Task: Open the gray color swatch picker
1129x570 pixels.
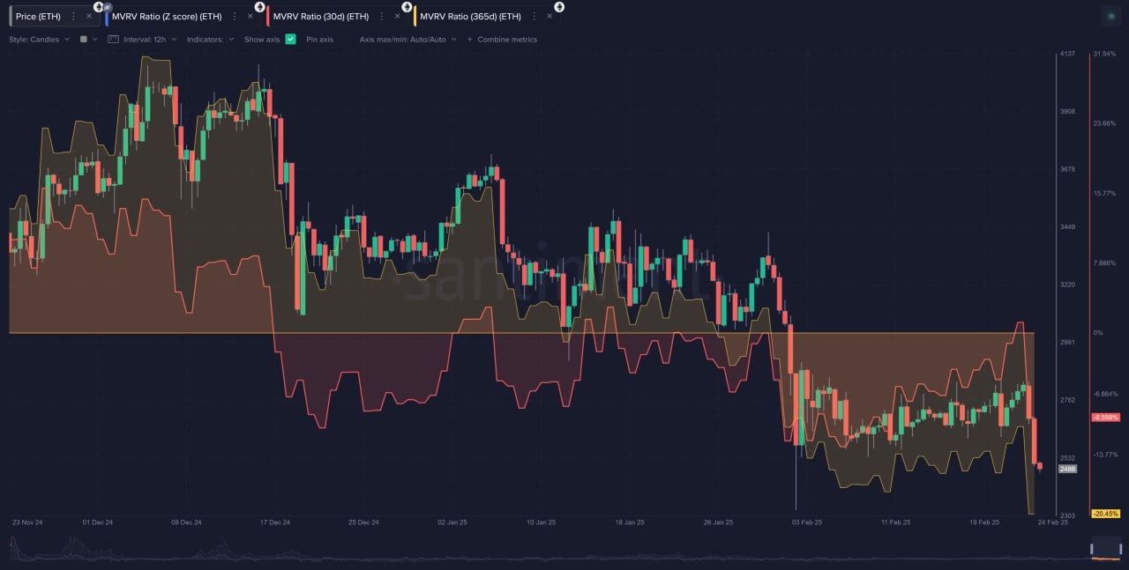Action: [84, 39]
